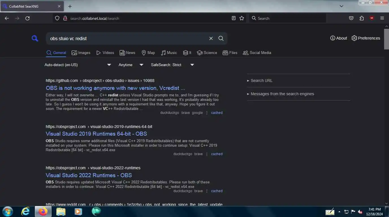The width and height of the screenshot is (389, 217).
Task: Open 'OBS is not working anymore' result
Action: (115, 88)
